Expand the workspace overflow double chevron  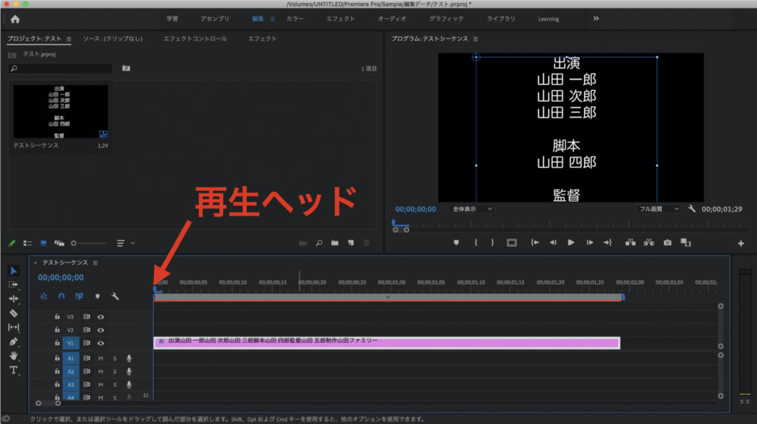point(597,18)
